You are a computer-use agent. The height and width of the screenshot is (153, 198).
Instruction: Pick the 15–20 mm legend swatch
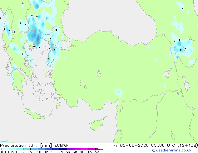coord(48,149)
